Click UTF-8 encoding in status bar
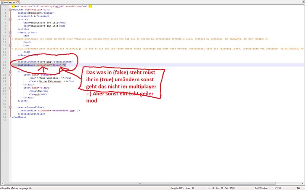This screenshot has height=190, width=305. 278,188
